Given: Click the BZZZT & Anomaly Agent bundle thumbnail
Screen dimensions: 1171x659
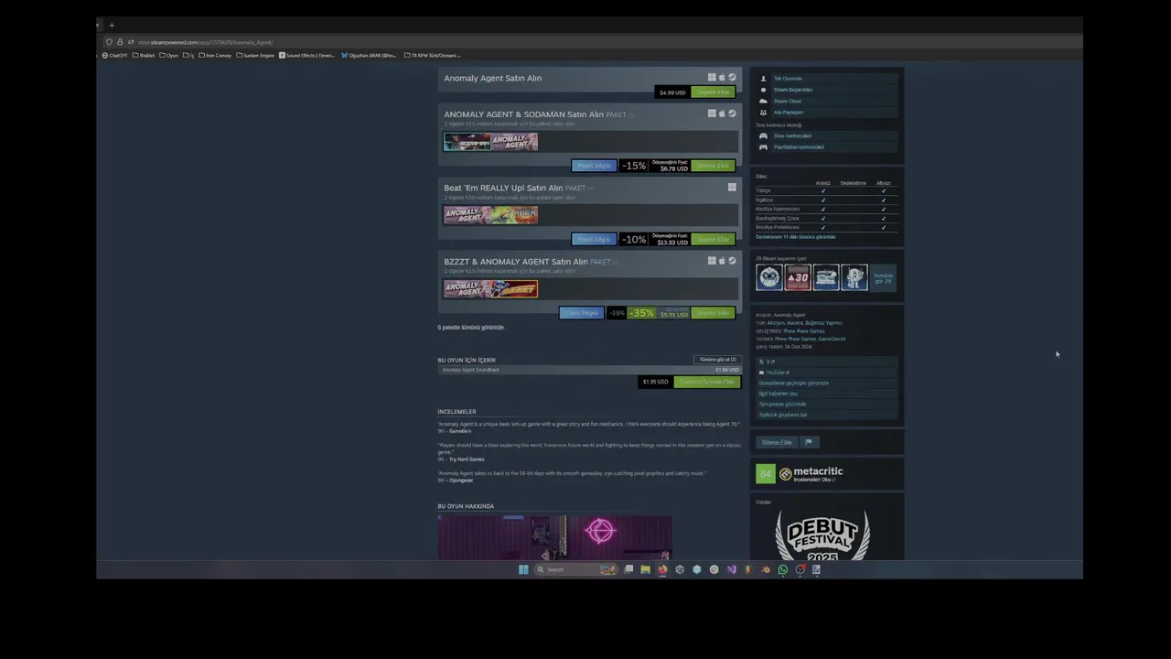Looking at the screenshot, I should 490,289.
